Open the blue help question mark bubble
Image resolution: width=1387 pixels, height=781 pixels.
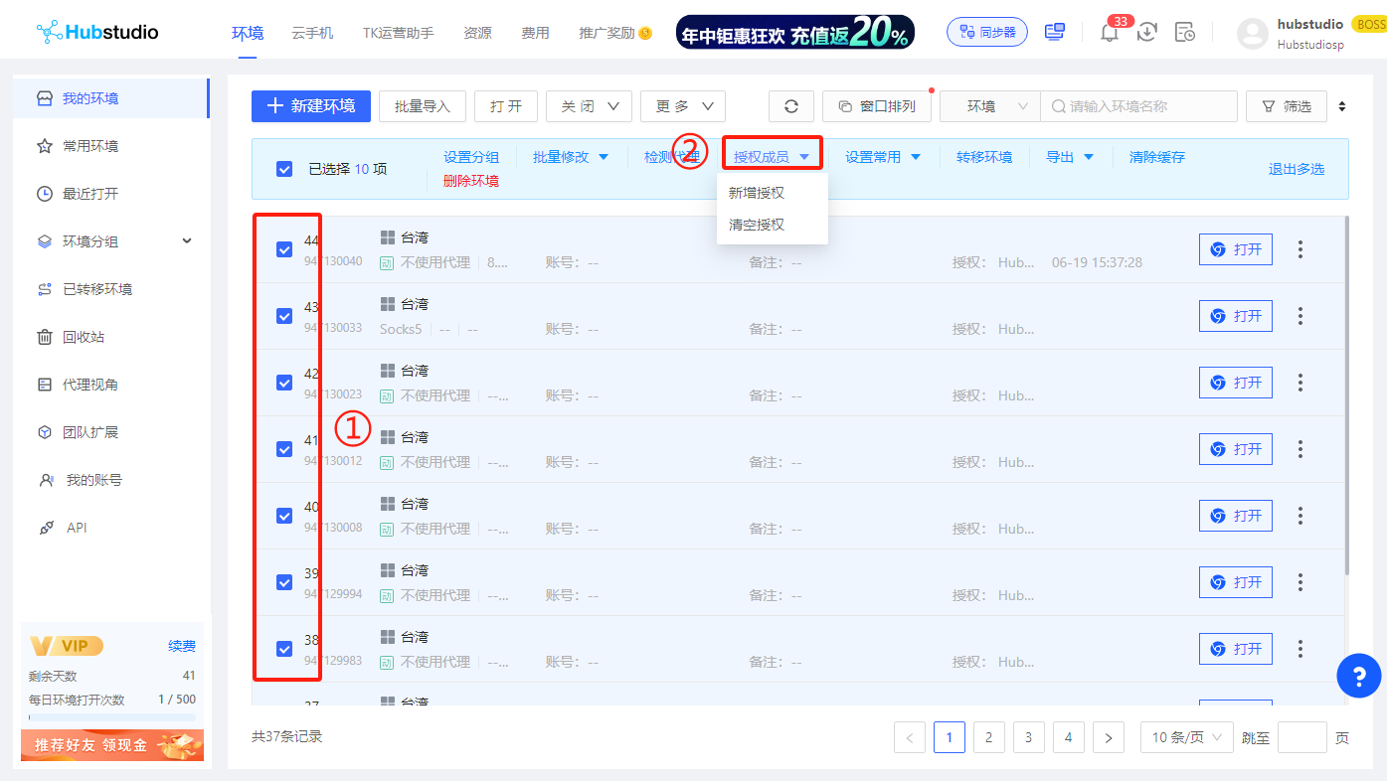click(x=1359, y=676)
